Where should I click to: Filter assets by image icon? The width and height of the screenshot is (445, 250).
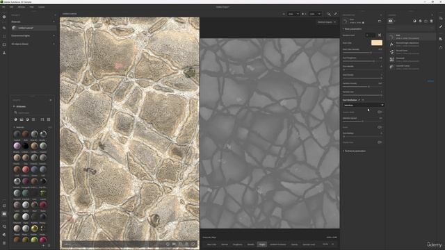pos(22,119)
